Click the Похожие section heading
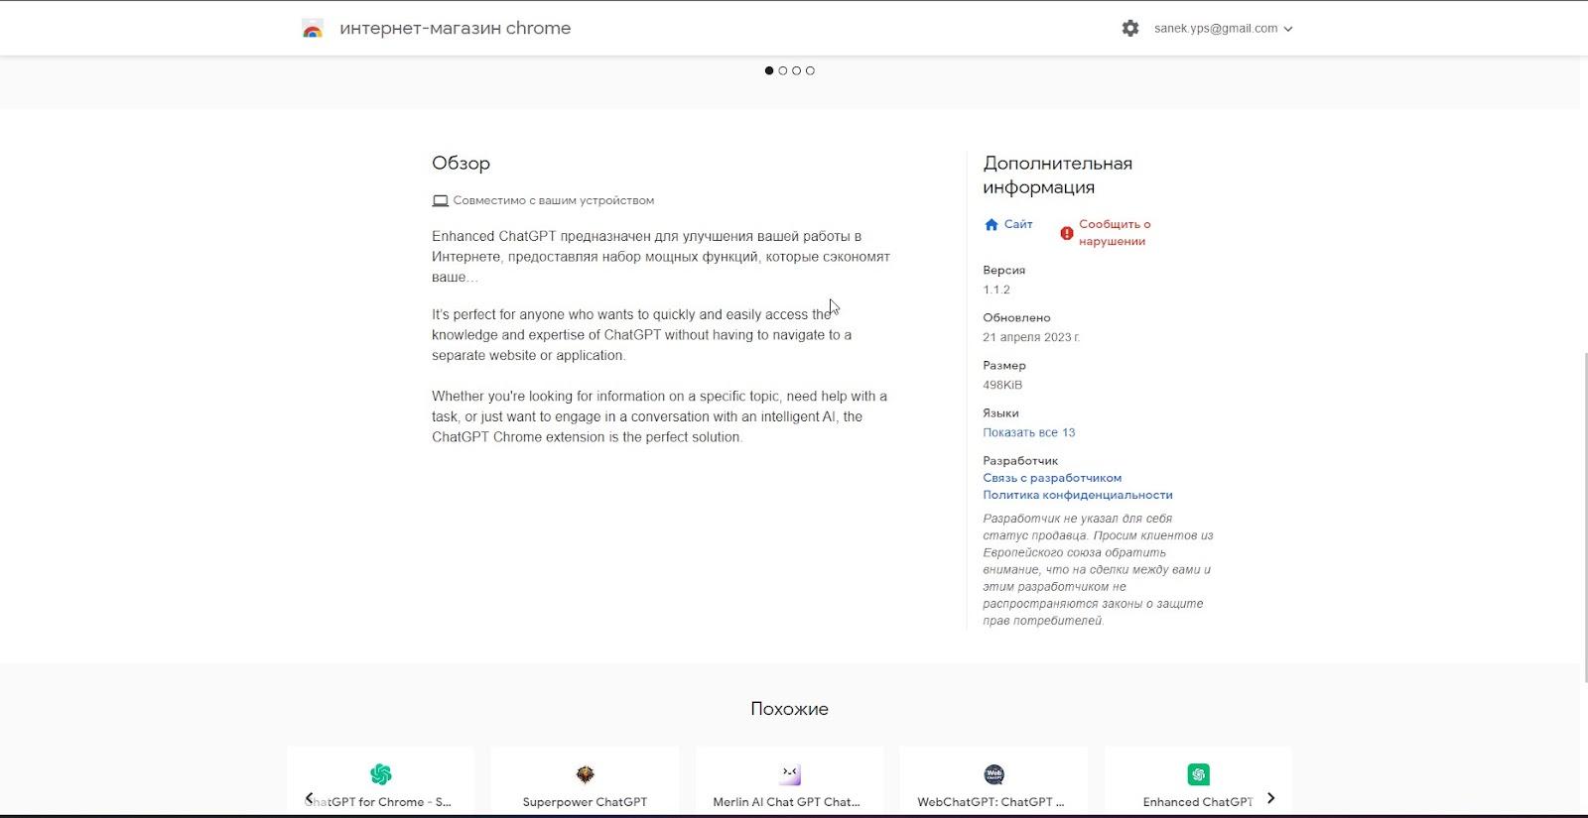The height and width of the screenshot is (818, 1588). (789, 709)
